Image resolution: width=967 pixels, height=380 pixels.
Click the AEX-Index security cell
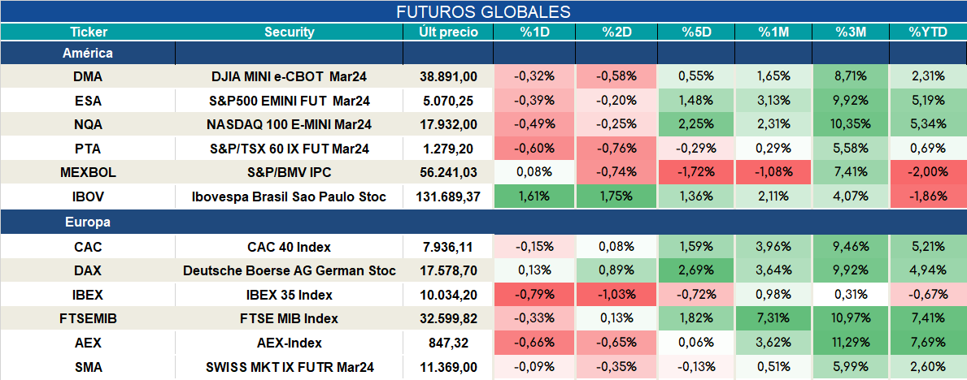290,343
